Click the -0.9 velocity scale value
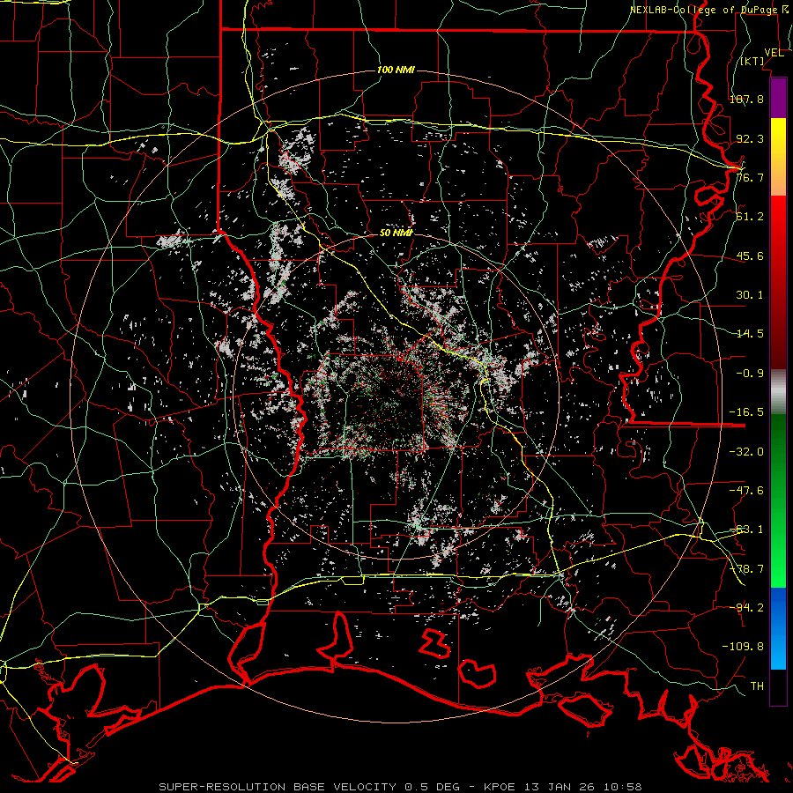Viewport: 793px width, 793px height. click(x=750, y=374)
